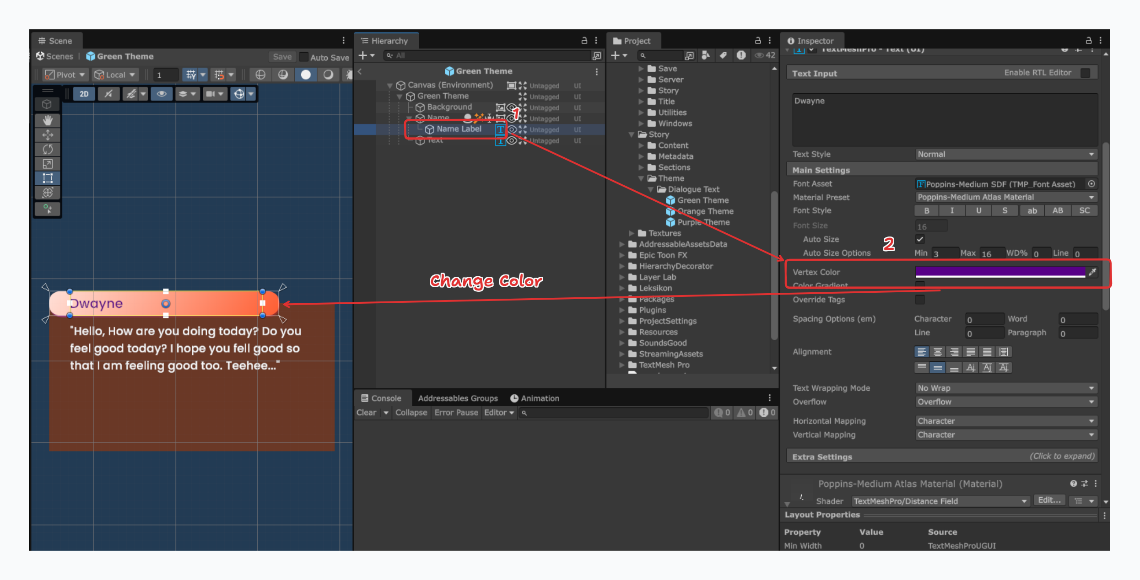The height and width of the screenshot is (580, 1140).
Task: Toggle scene visibility eye for Name Label
Action: [512, 129]
